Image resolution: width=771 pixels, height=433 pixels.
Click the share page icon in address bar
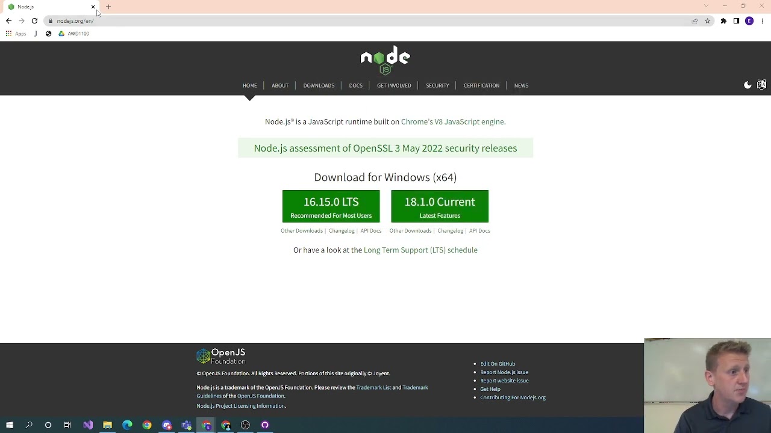click(x=695, y=21)
